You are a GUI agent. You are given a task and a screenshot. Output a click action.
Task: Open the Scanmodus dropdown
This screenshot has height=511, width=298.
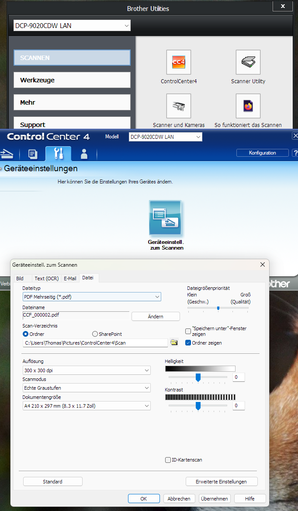point(87,388)
